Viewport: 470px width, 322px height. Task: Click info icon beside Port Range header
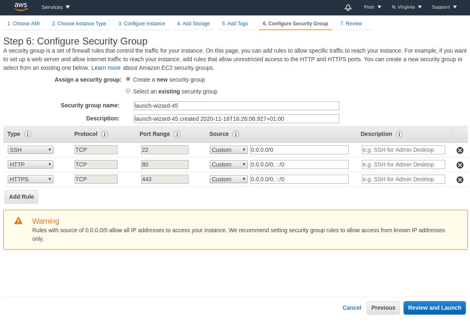tap(177, 134)
